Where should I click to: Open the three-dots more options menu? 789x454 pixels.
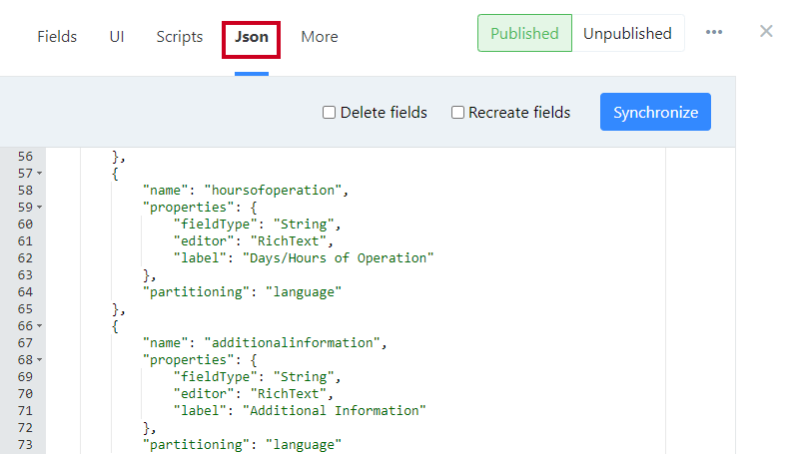713,32
